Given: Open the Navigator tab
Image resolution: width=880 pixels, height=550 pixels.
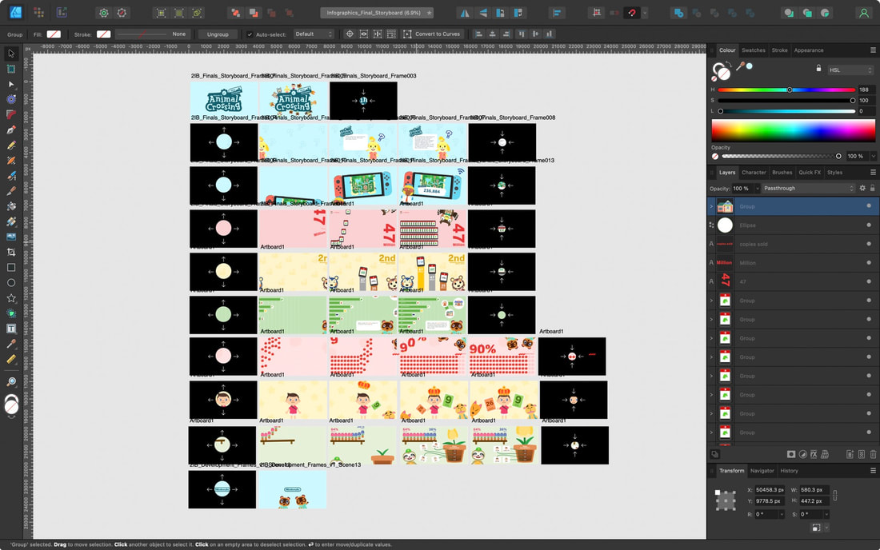Looking at the screenshot, I should (x=762, y=470).
